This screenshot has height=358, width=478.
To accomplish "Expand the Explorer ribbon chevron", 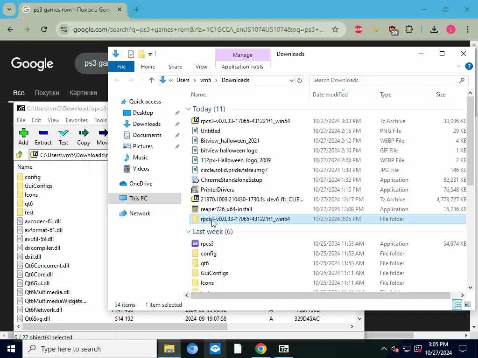I will 458,66.
